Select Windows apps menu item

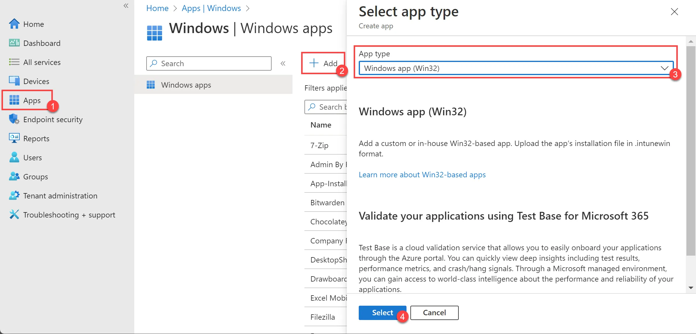point(213,85)
